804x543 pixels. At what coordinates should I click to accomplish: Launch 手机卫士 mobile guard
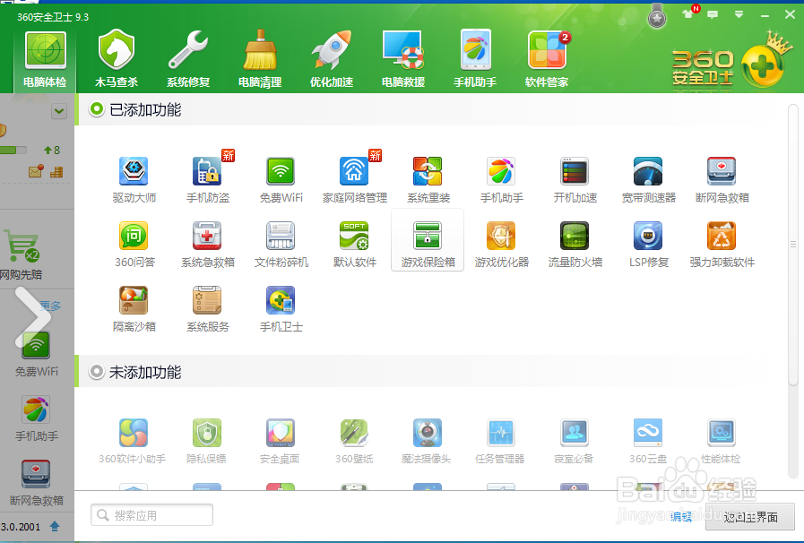click(281, 309)
